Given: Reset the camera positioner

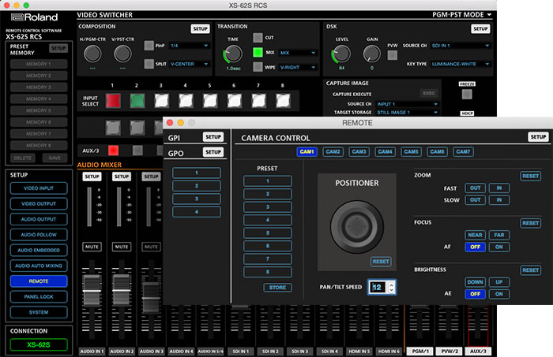Looking at the screenshot, I should click(x=381, y=262).
